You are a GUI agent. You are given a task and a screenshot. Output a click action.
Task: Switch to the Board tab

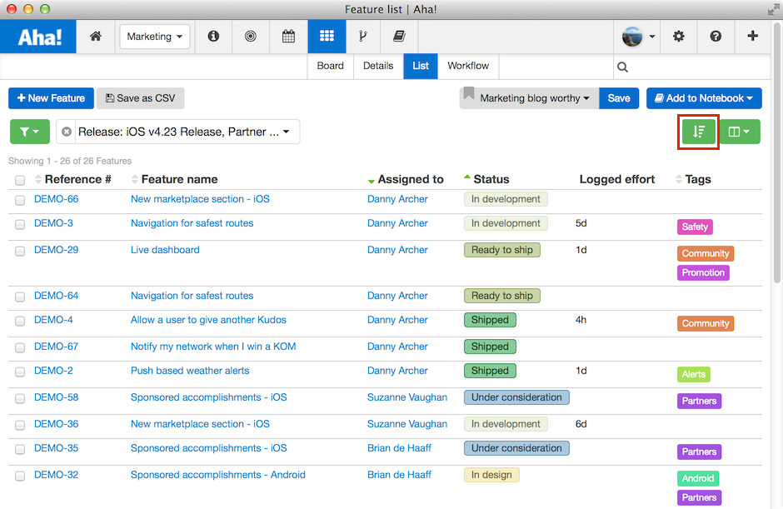tap(330, 66)
